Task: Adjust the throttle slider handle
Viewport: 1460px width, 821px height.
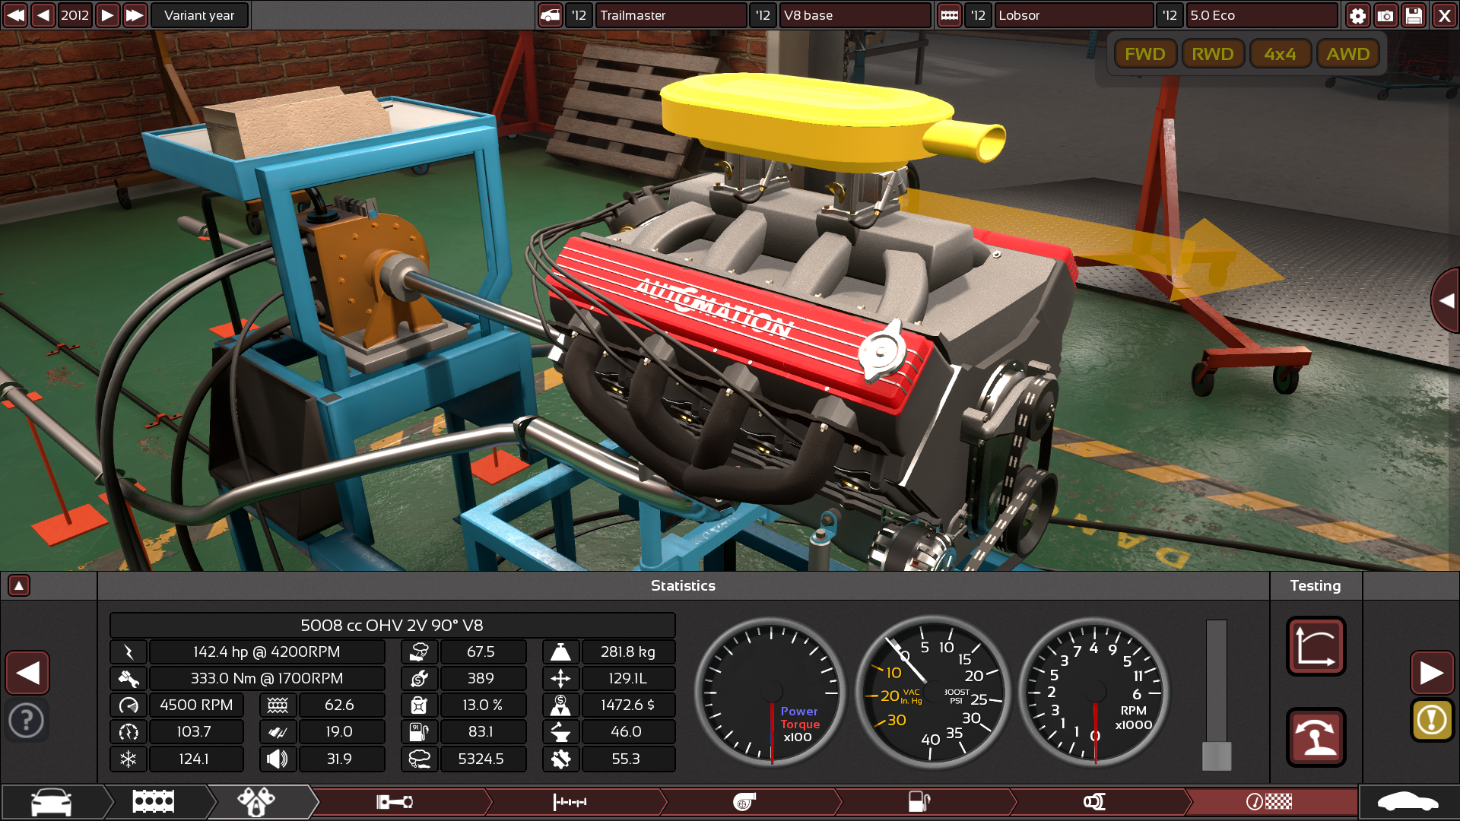Action: pyautogui.click(x=1216, y=756)
